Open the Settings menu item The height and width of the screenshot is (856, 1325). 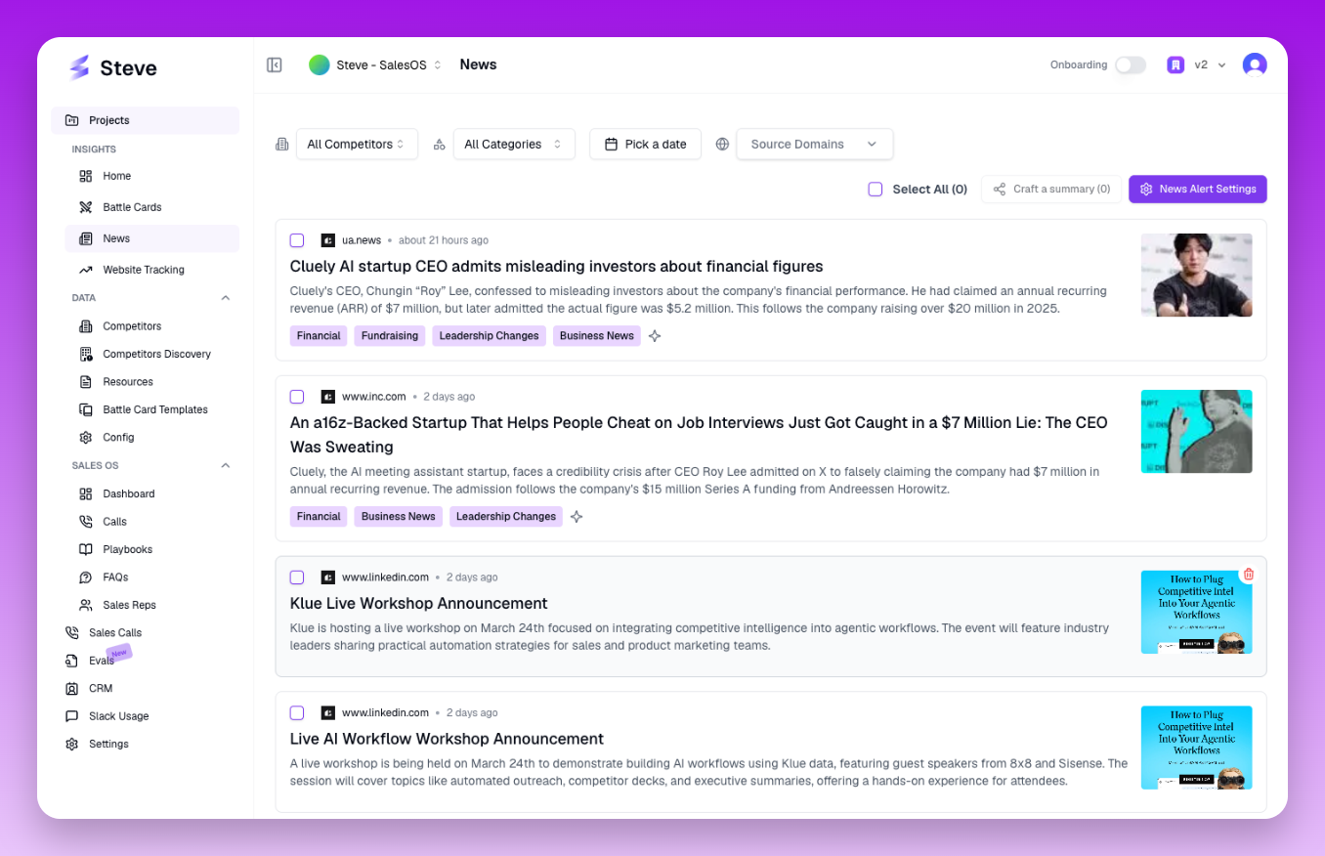[x=108, y=744]
